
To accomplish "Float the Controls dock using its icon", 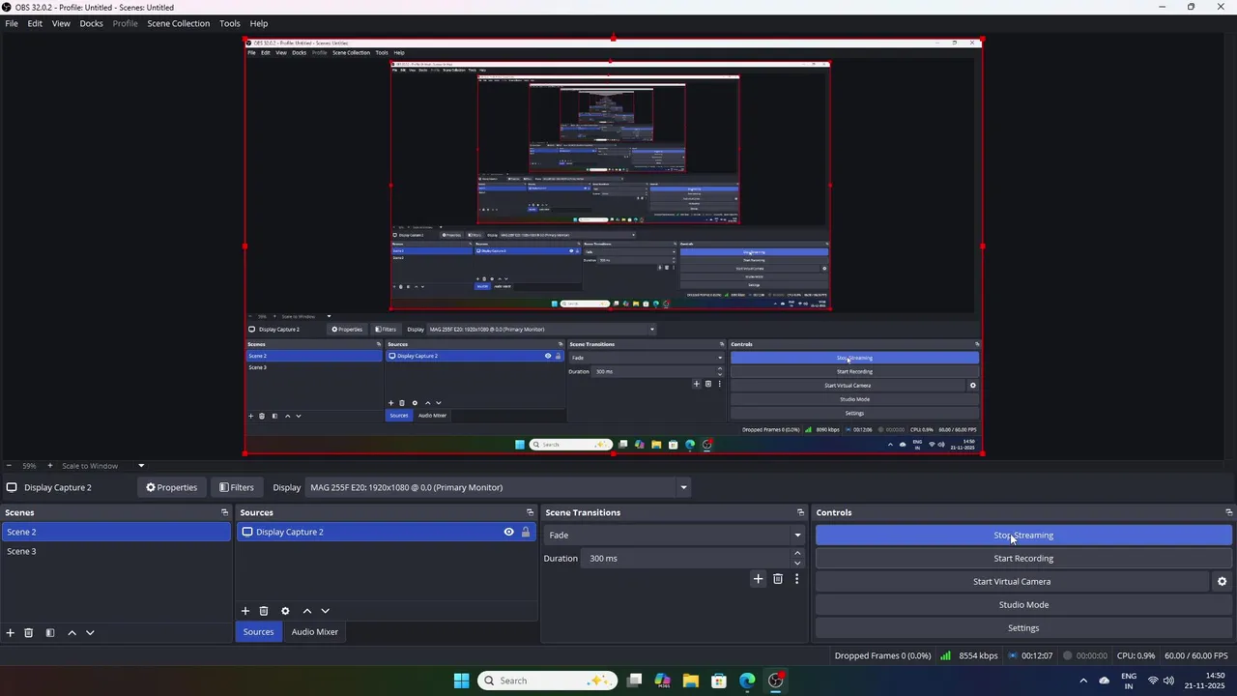I will 1228,512.
